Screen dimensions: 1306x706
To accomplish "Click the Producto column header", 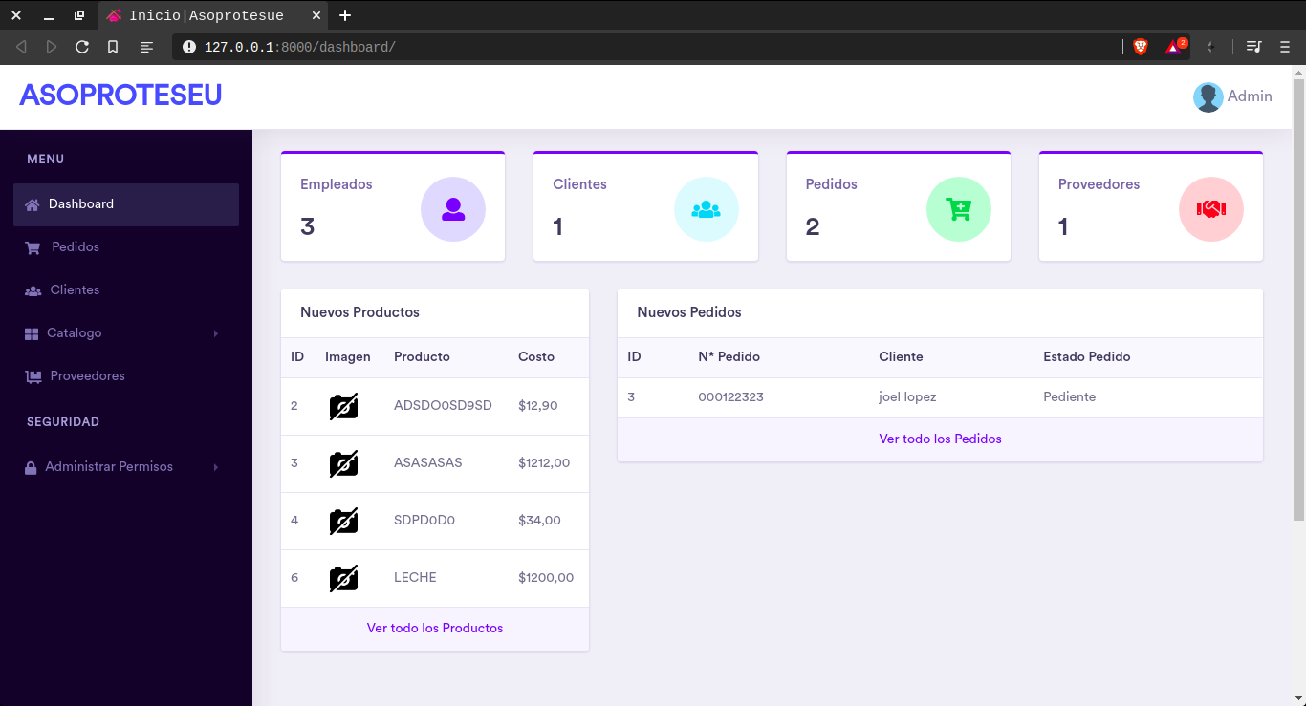I will 422,357.
